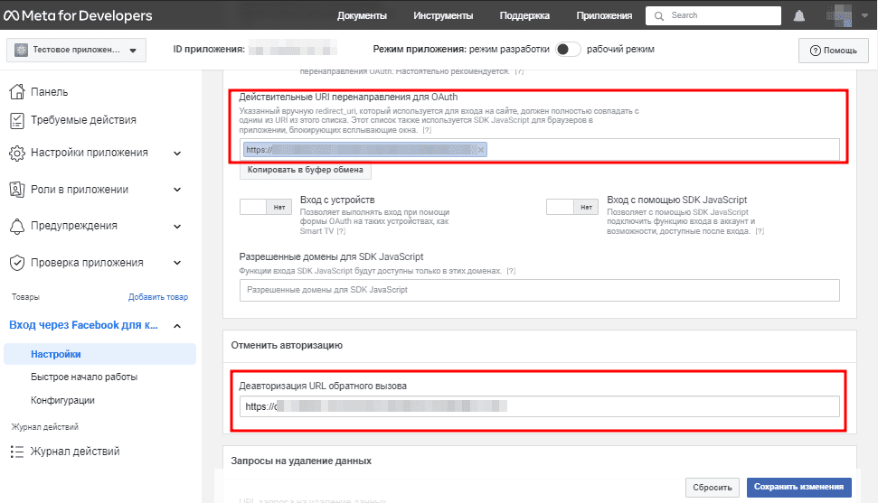
Task: Remove the OAuth redirect URI chip
Action: pyautogui.click(x=481, y=150)
